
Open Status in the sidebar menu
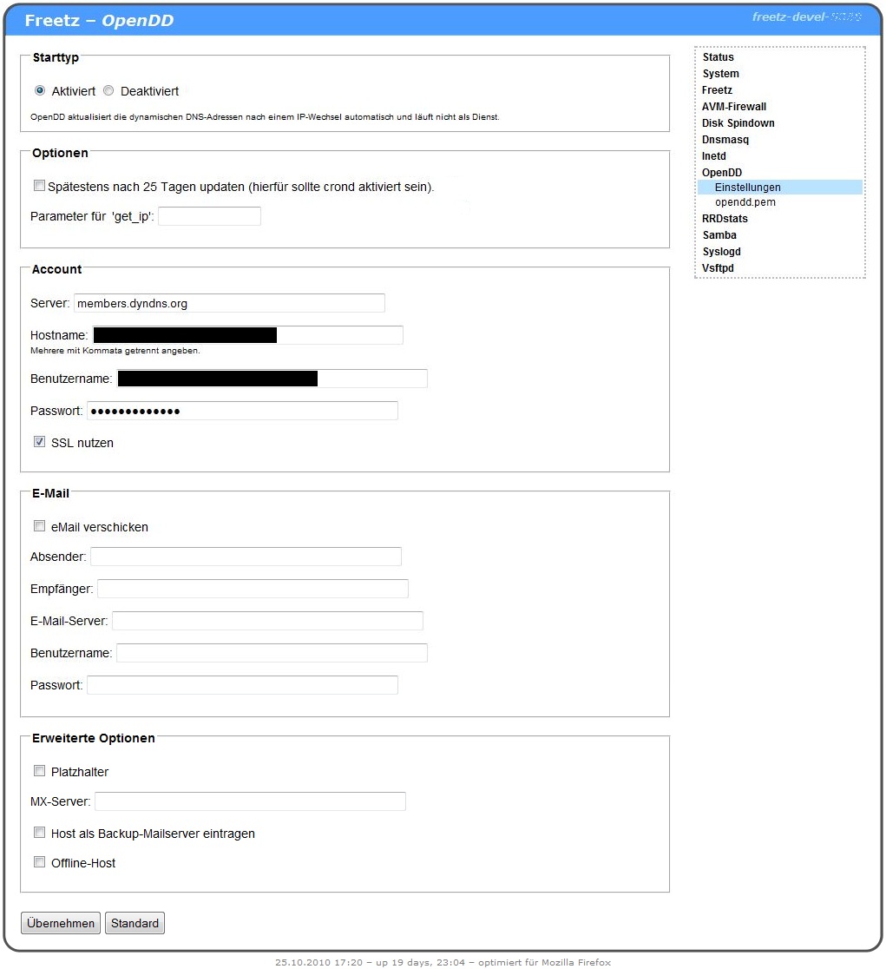pyautogui.click(x=718, y=57)
